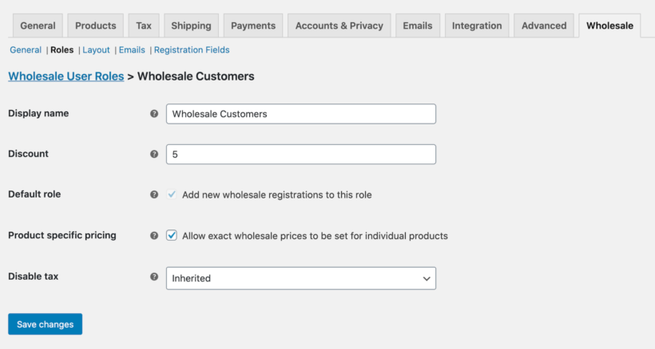The image size is (655, 349).
Task: Open the Tax tab
Action: tap(143, 25)
